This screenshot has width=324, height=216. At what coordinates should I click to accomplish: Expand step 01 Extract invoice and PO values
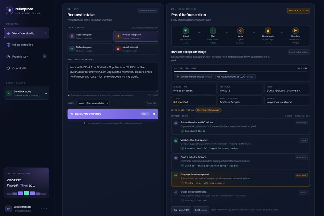click(240, 127)
